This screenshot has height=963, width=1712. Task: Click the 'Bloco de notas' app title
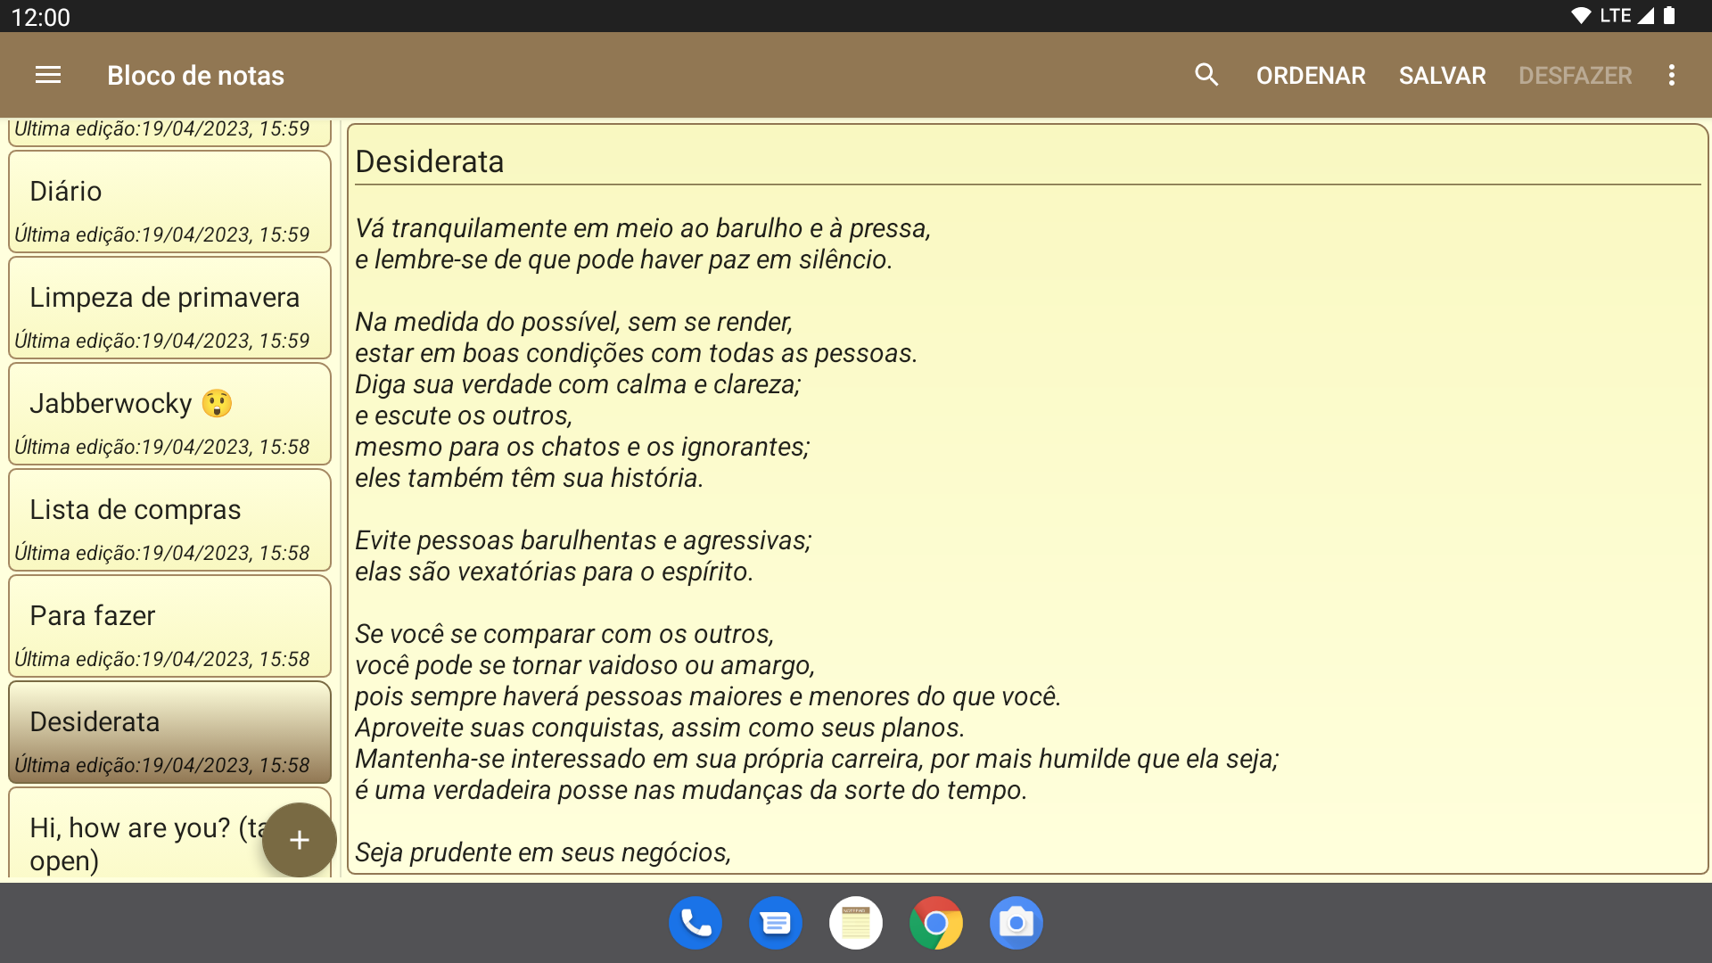(x=195, y=75)
